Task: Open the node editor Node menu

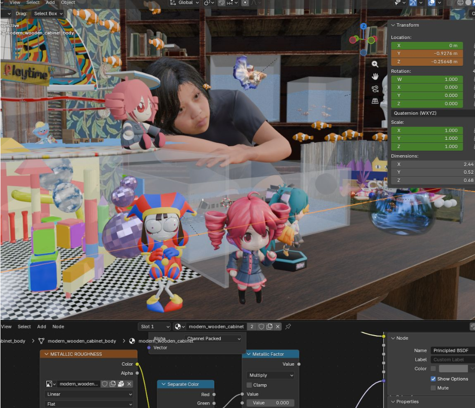Action: [x=58, y=326]
